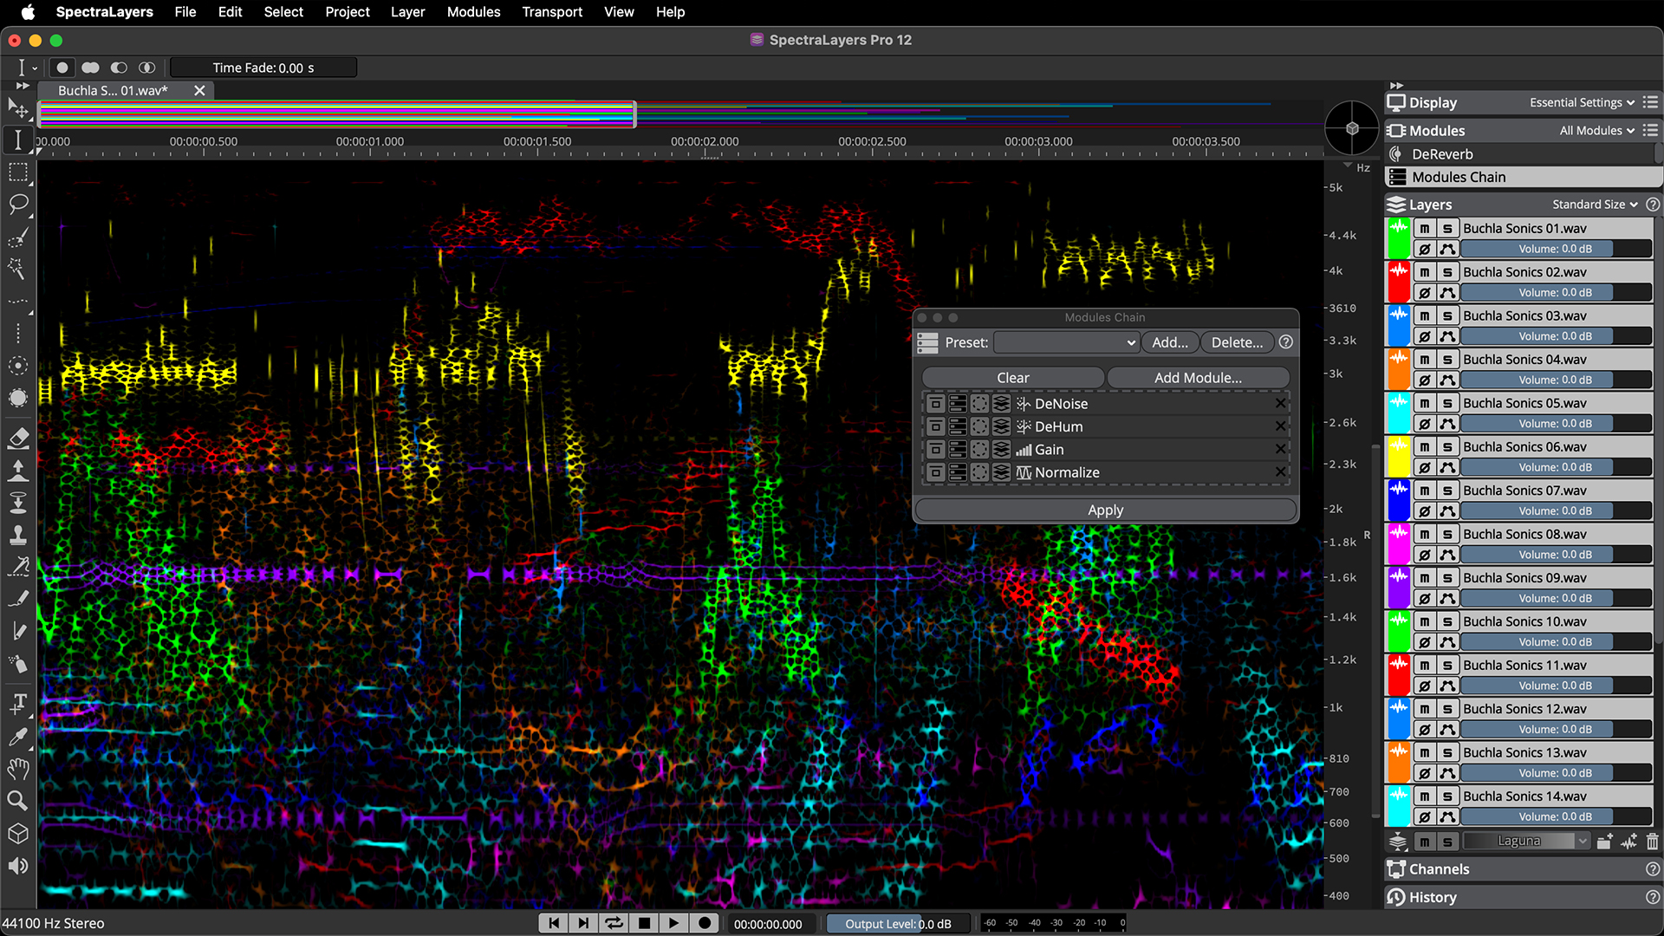Click the delete layer trash icon
This screenshot has width=1664, height=936.
(1651, 841)
